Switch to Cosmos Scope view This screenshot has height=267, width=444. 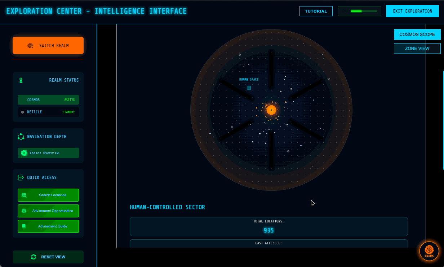[x=417, y=34]
